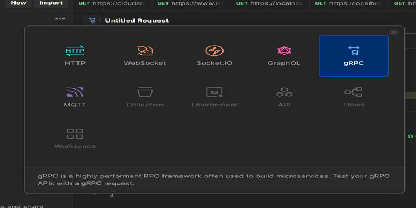Image resolution: width=416 pixels, height=208 pixels.
Task: Select the Environment icon
Action: pyautogui.click(x=214, y=92)
